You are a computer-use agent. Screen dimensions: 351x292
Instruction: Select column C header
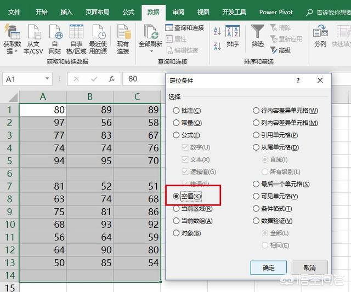pyautogui.click(x=137, y=97)
